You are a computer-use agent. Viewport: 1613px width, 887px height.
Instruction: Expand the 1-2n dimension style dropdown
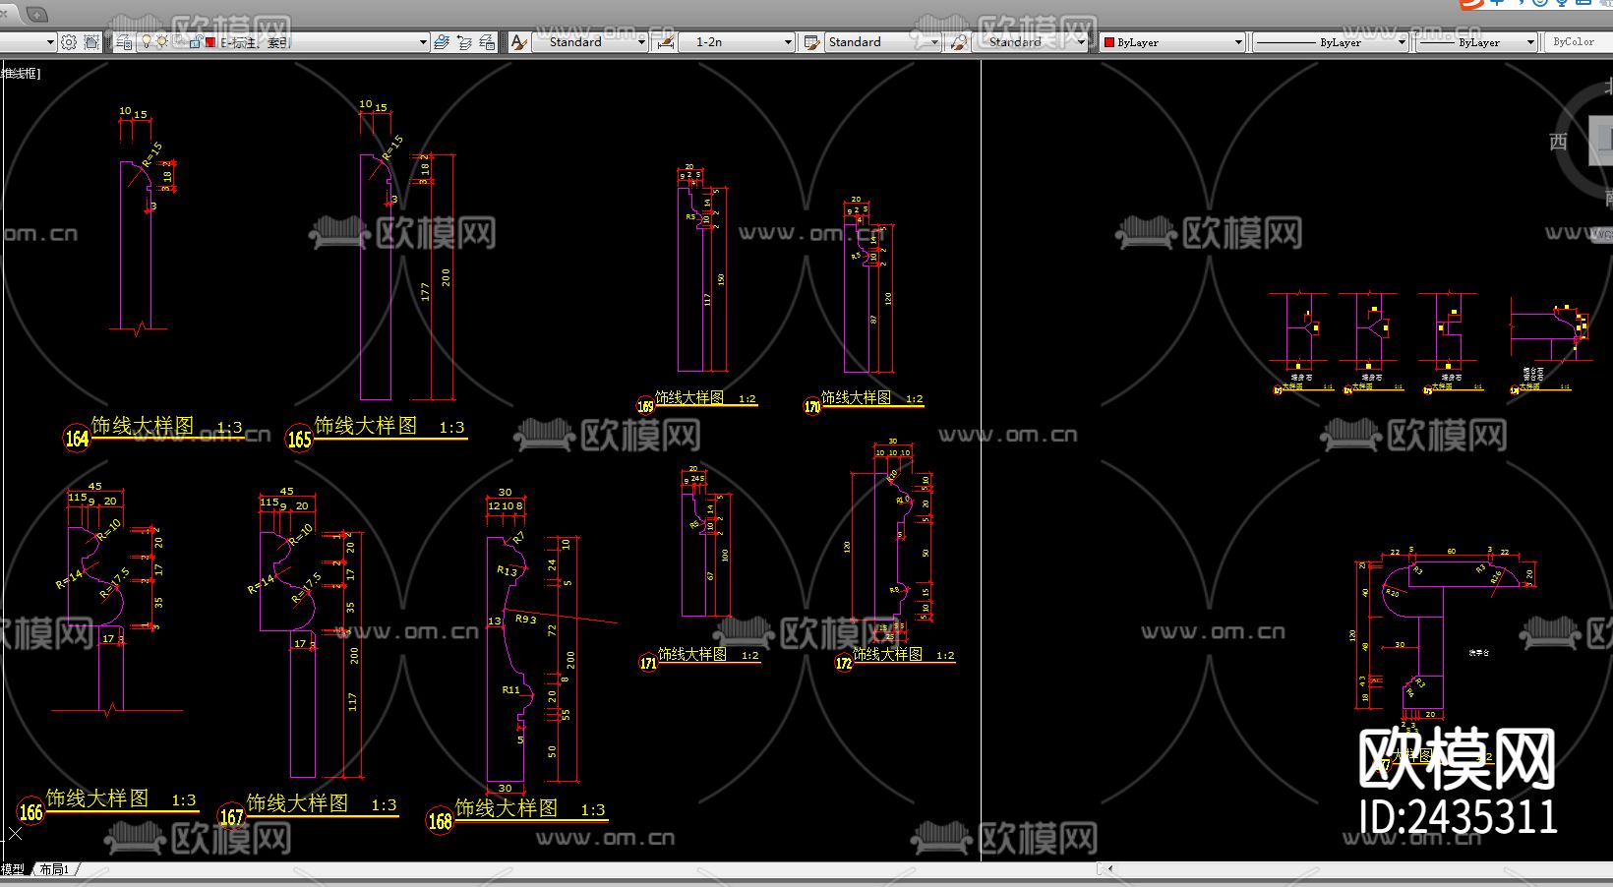pyautogui.click(x=787, y=42)
